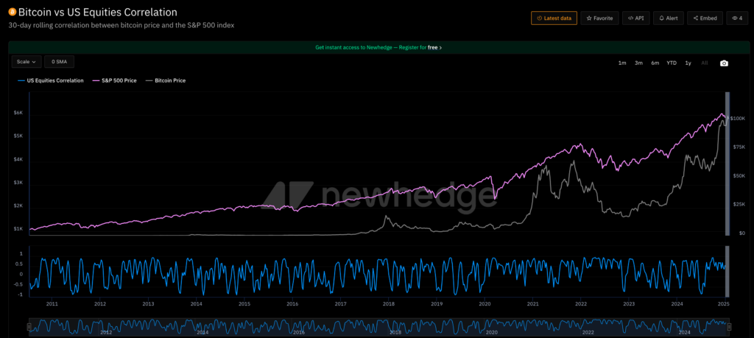Click the $3K left axis label
The height and width of the screenshot is (338, 754).
18,183
